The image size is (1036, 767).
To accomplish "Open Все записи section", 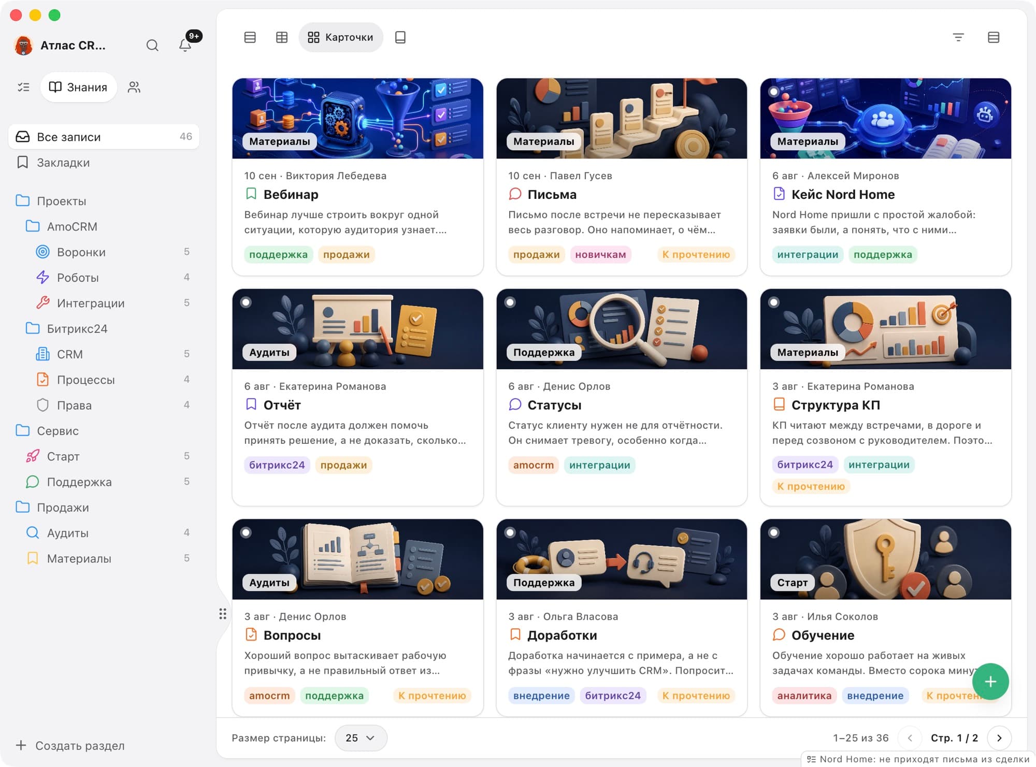I will [x=104, y=137].
